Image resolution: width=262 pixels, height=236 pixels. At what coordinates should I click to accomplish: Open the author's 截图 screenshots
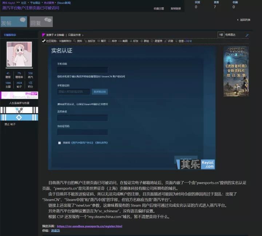click(123, 41)
